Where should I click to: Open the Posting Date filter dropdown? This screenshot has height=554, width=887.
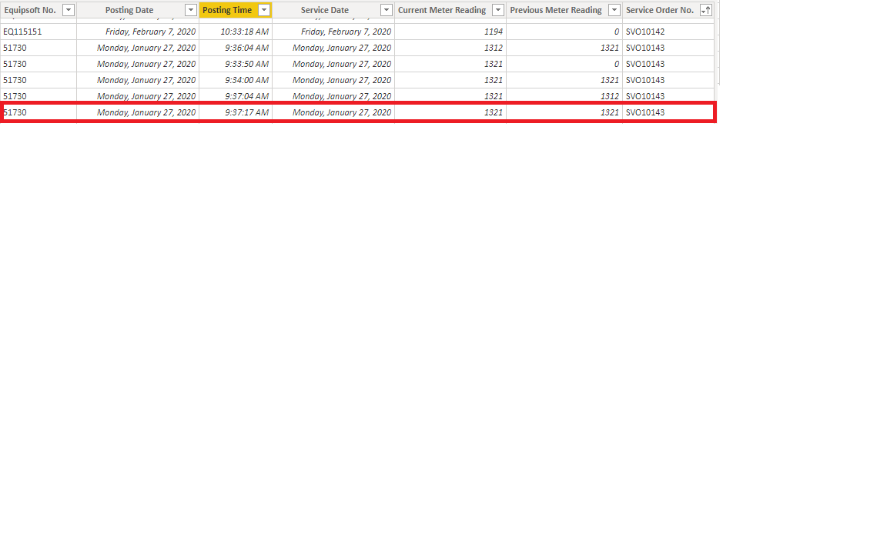coord(191,10)
